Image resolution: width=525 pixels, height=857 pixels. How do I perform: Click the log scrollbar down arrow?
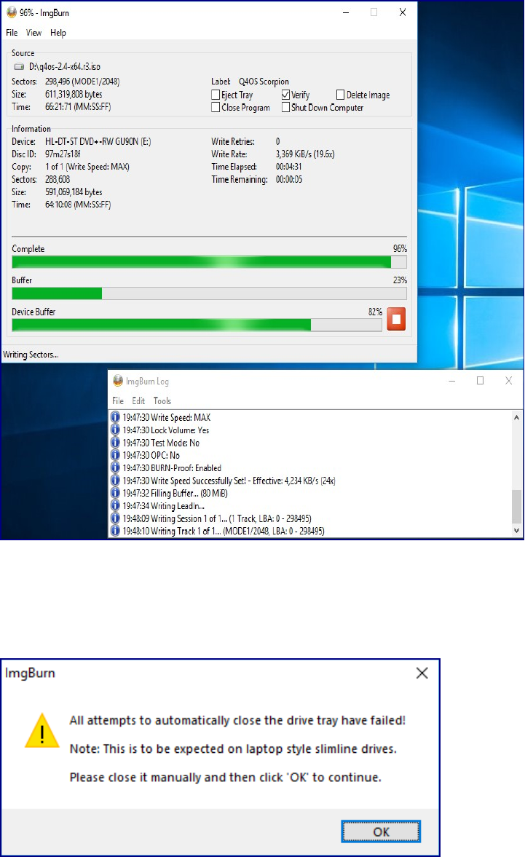(x=516, y=530)
